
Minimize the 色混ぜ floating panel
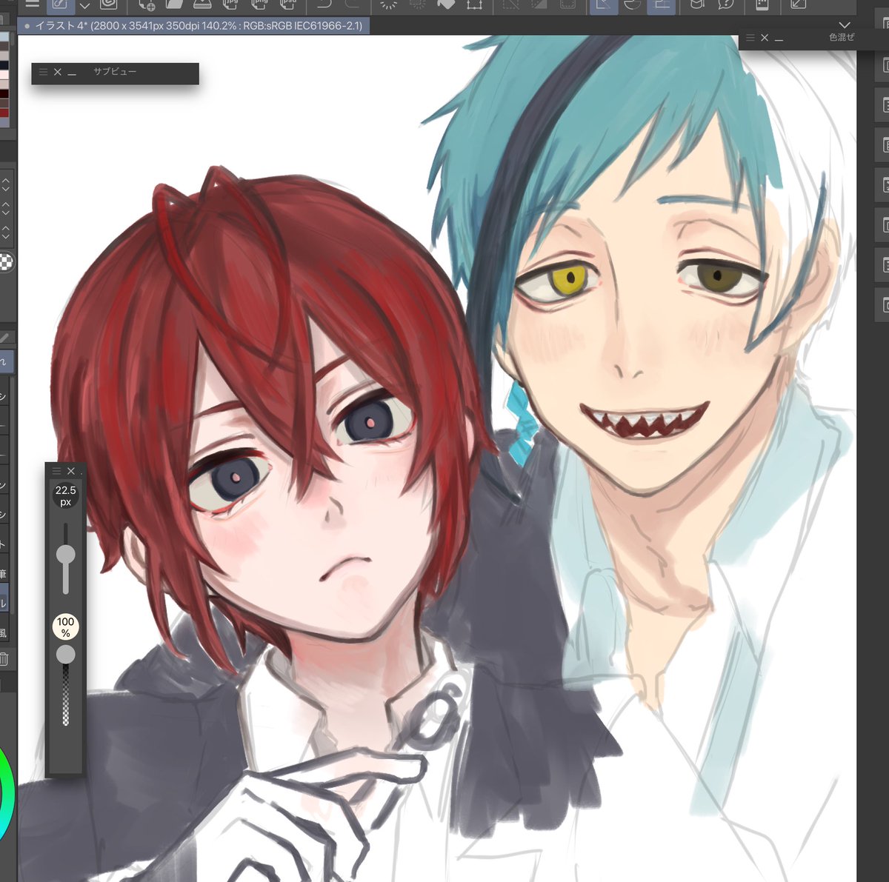click(x=779, y=39)
